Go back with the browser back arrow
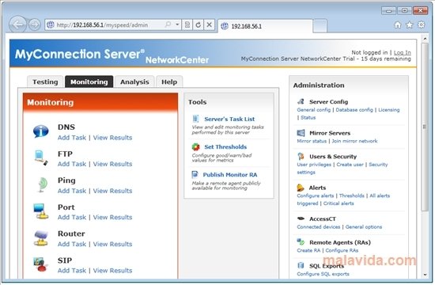Image resolution: width=435 pixels, height=285 pixels. [x=17, y=25]
